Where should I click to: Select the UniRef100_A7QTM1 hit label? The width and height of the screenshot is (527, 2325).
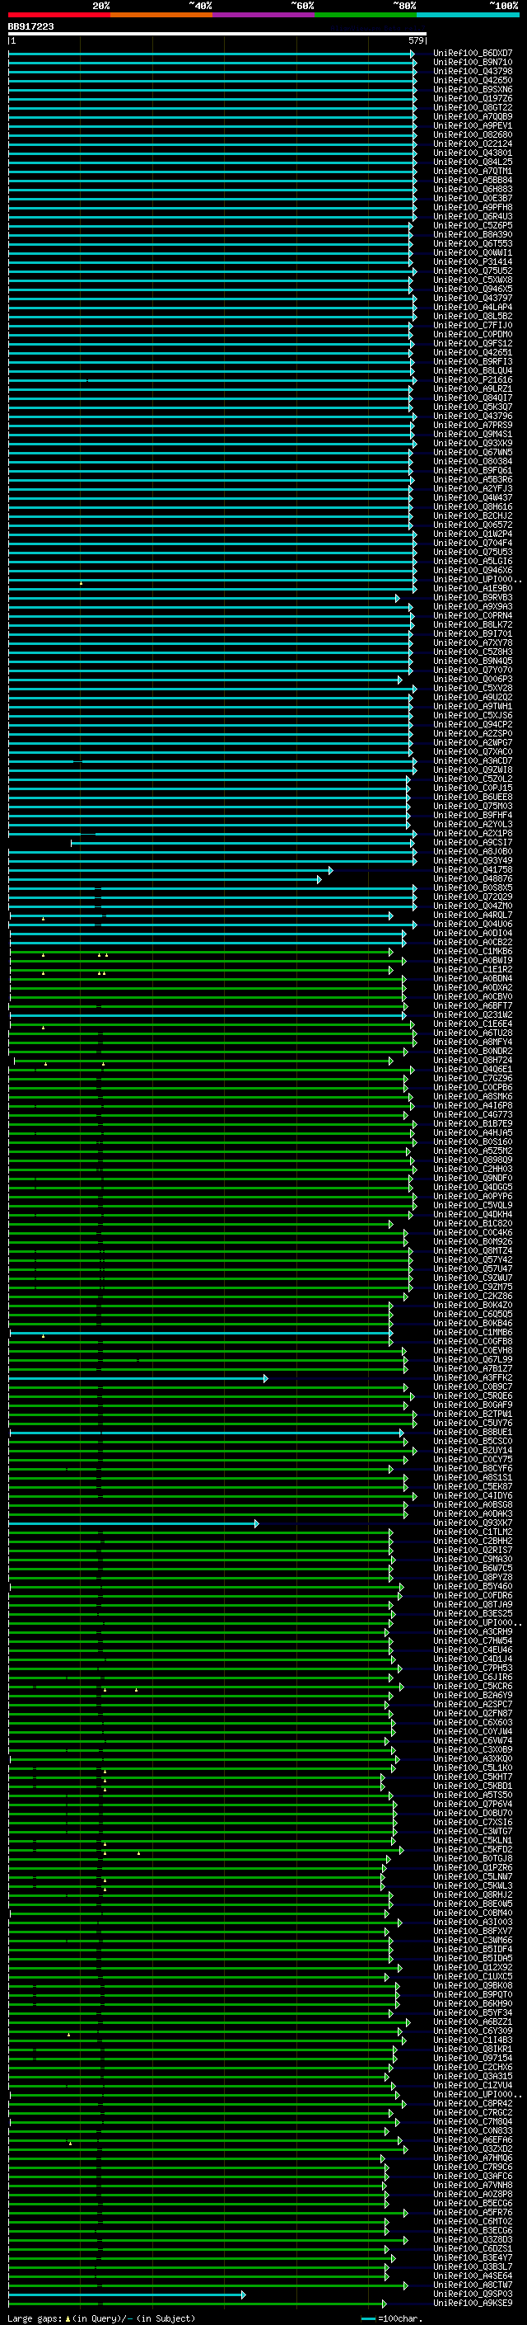tap(473, 172)
